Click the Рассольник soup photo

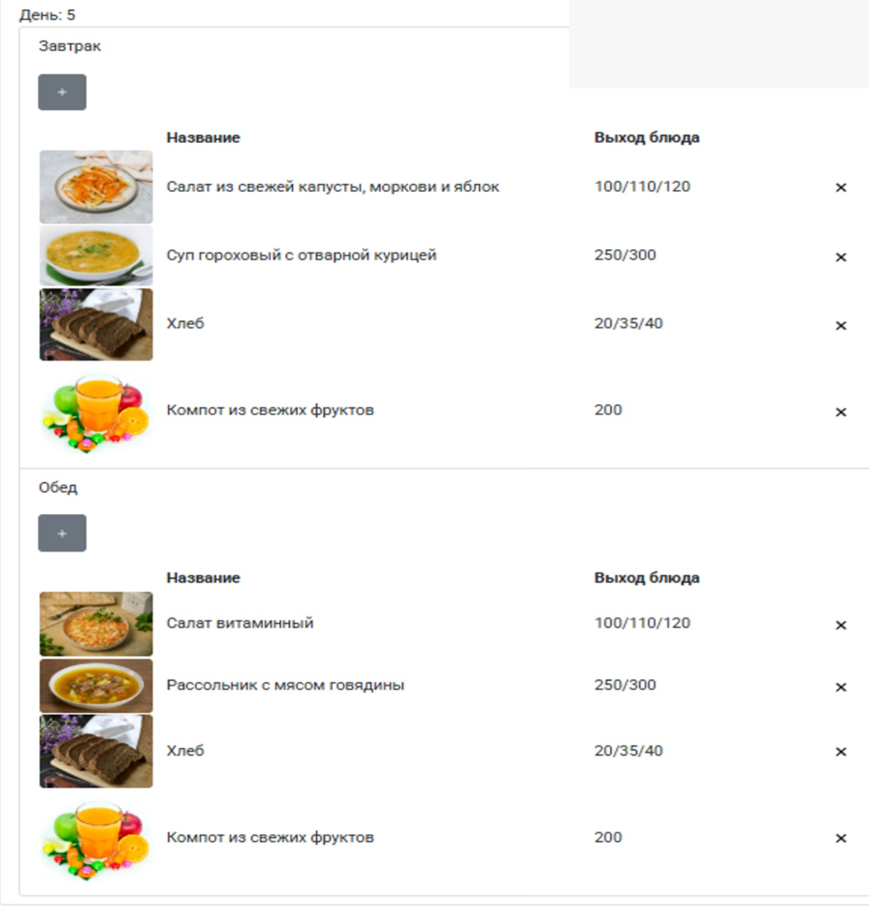coord(95,685)
